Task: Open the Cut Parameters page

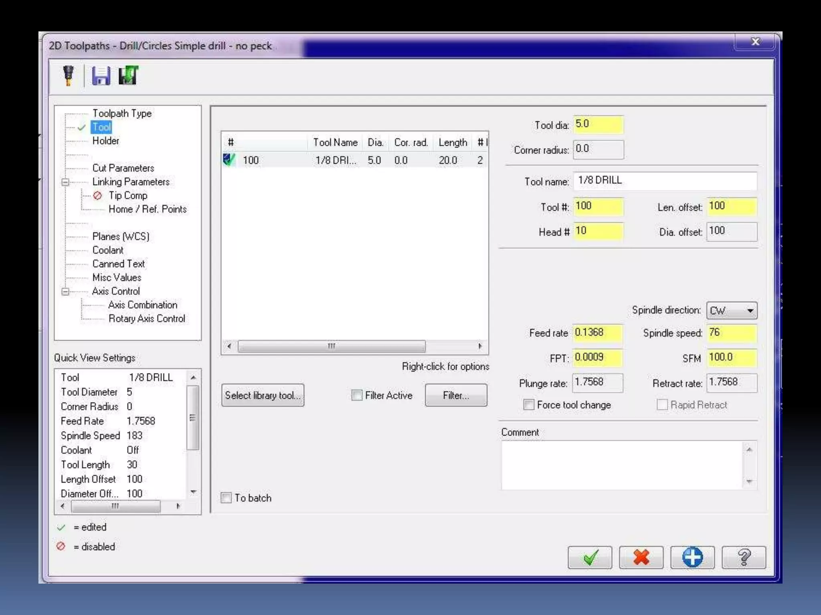Action: coord(123,168)
